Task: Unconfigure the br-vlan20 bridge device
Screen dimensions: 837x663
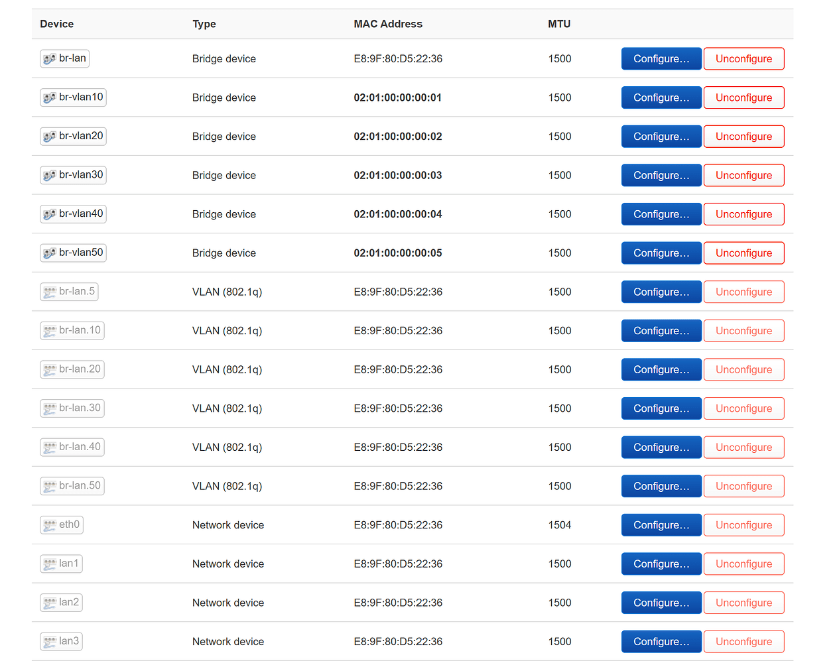Action: pyautogui.click(x=743, y=136)
